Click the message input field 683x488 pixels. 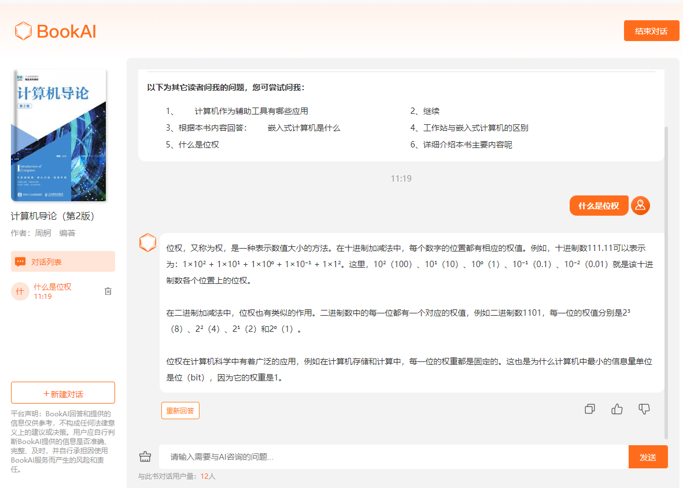[x=393, y=457]
